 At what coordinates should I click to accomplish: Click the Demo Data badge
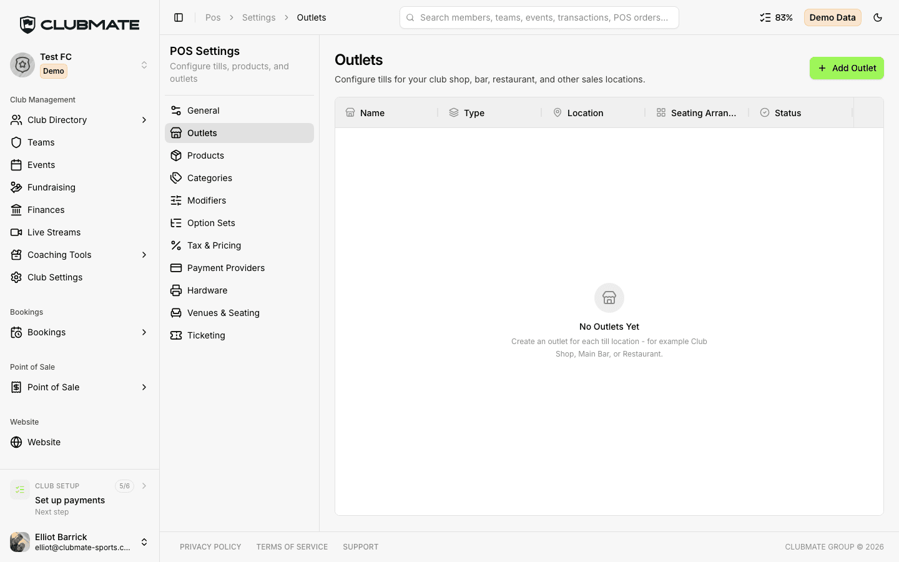tap(832, 17)
